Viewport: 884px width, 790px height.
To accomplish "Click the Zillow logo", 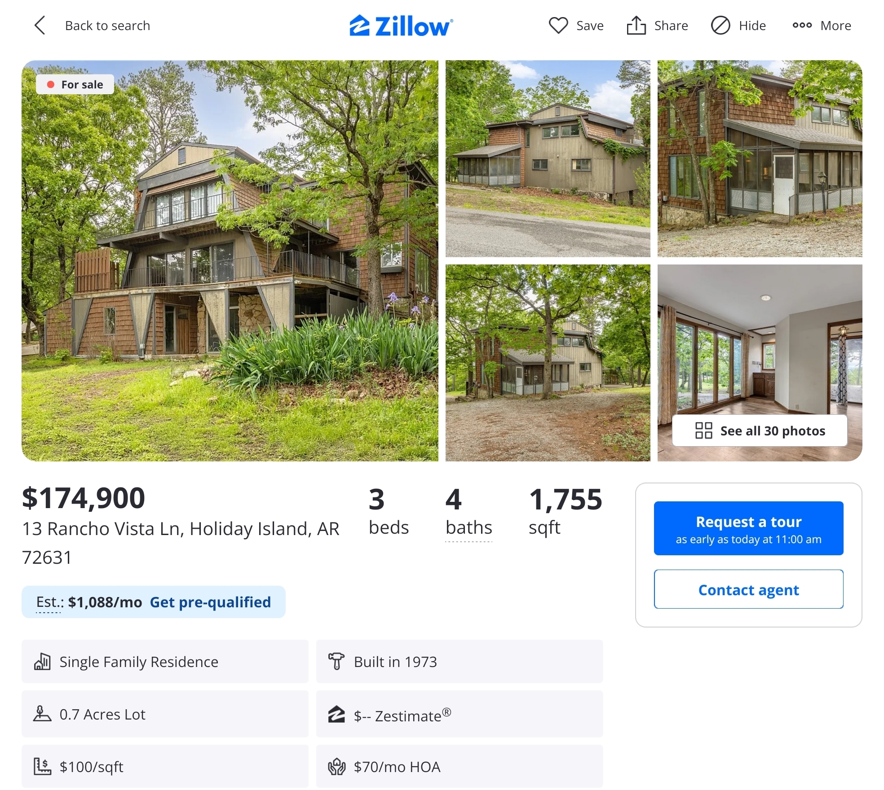I will 401,26.
